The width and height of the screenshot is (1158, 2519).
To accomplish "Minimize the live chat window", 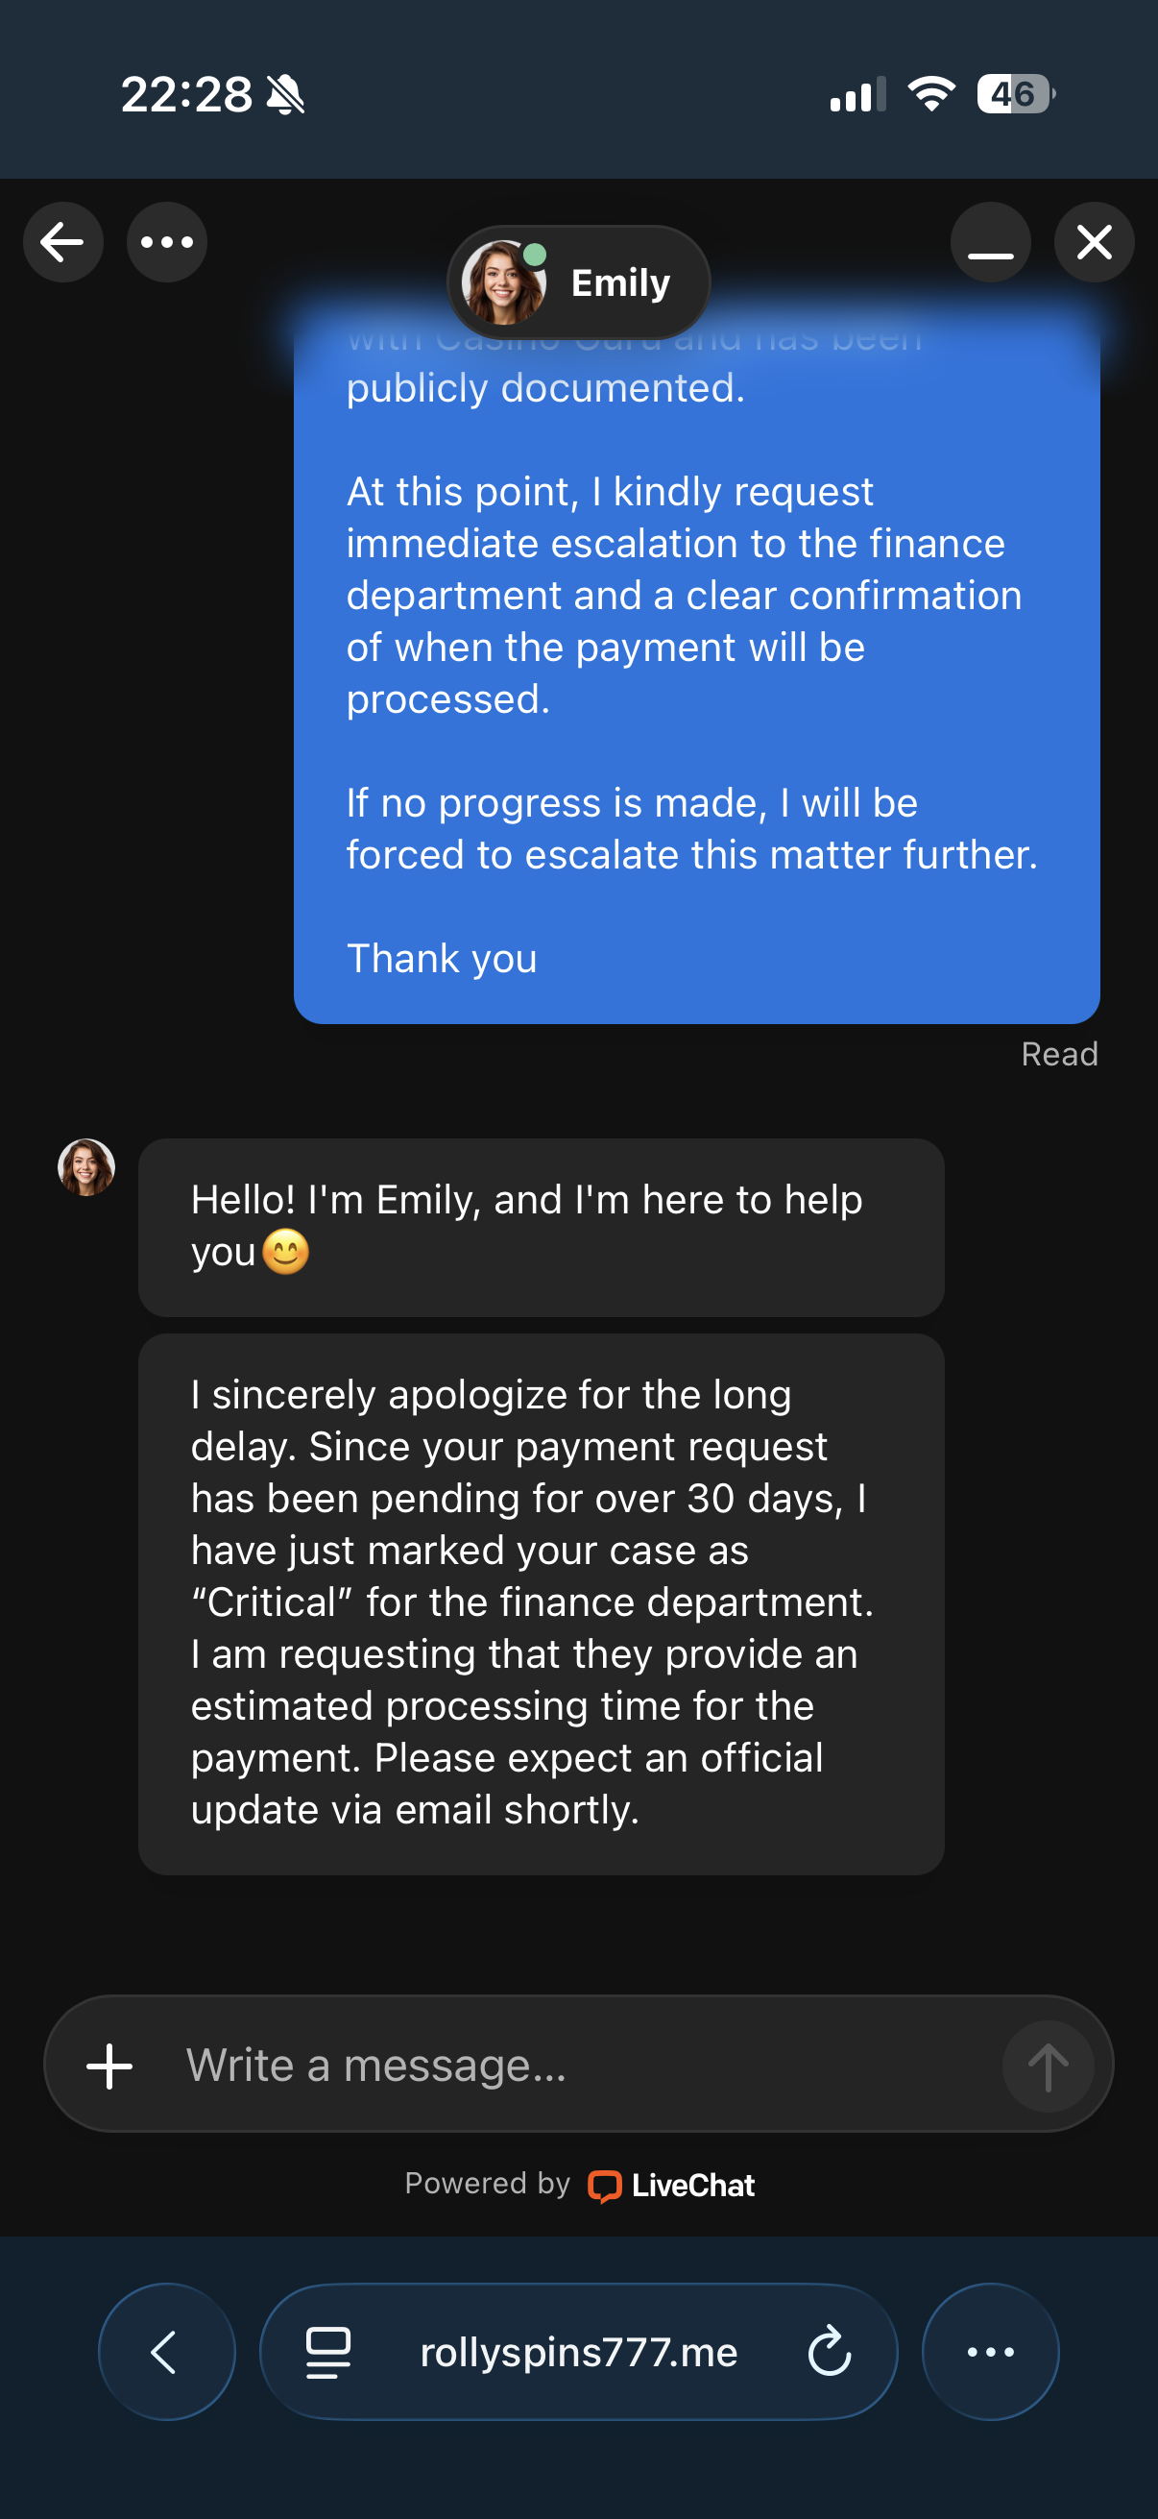I will tap(990, 242).
